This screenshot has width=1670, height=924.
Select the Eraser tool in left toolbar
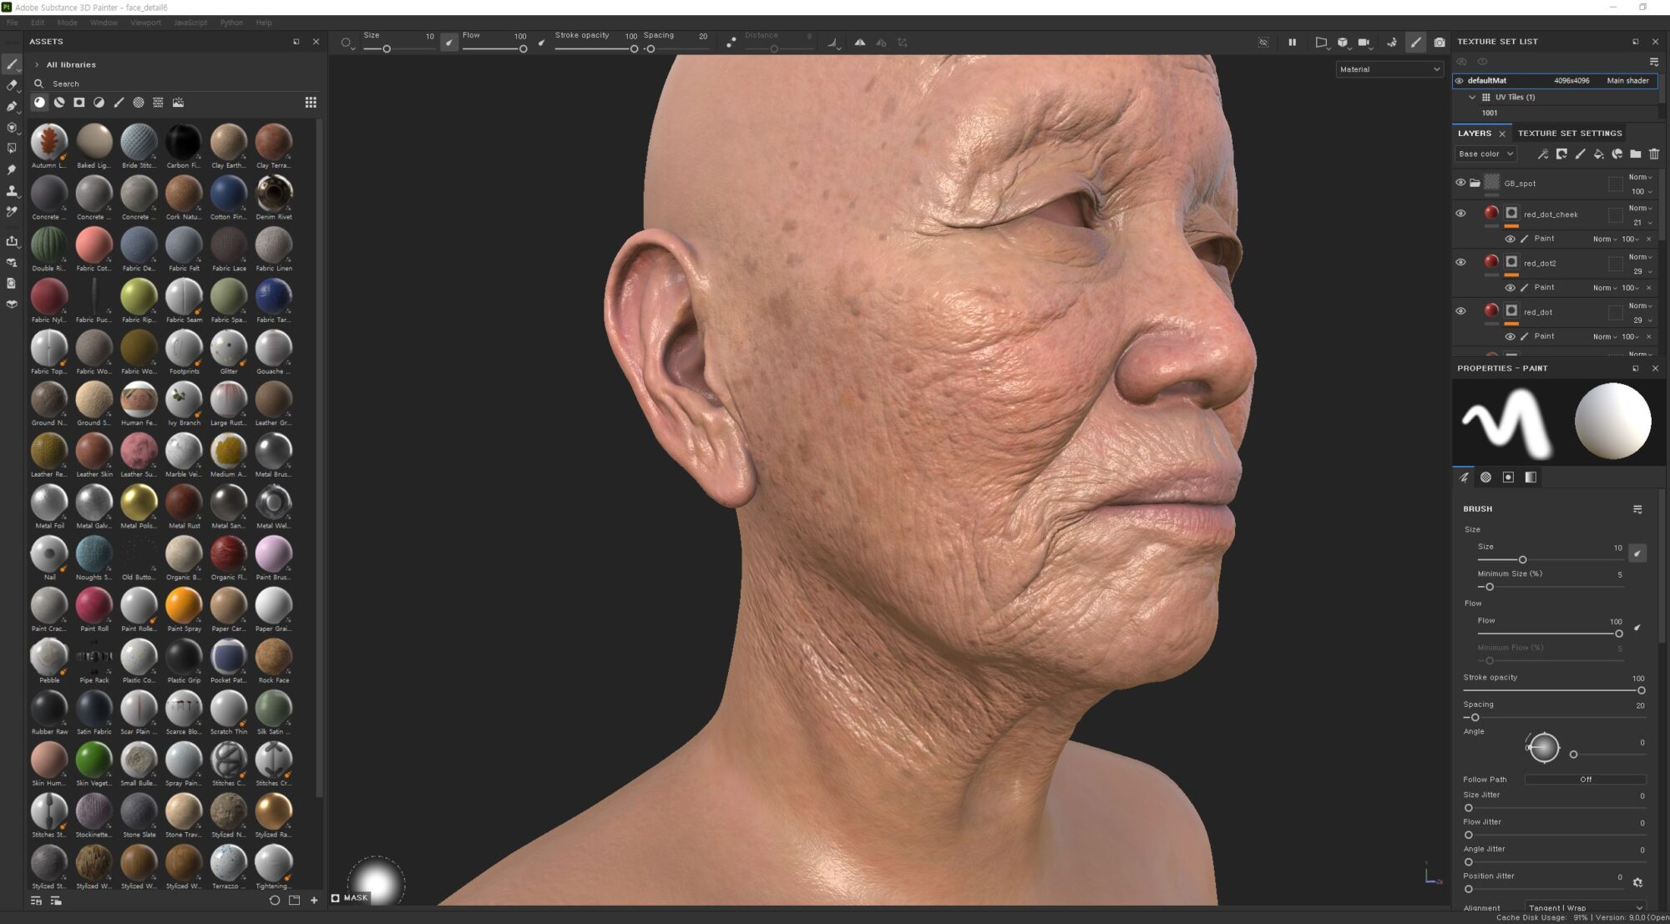(x=12, y=85)
